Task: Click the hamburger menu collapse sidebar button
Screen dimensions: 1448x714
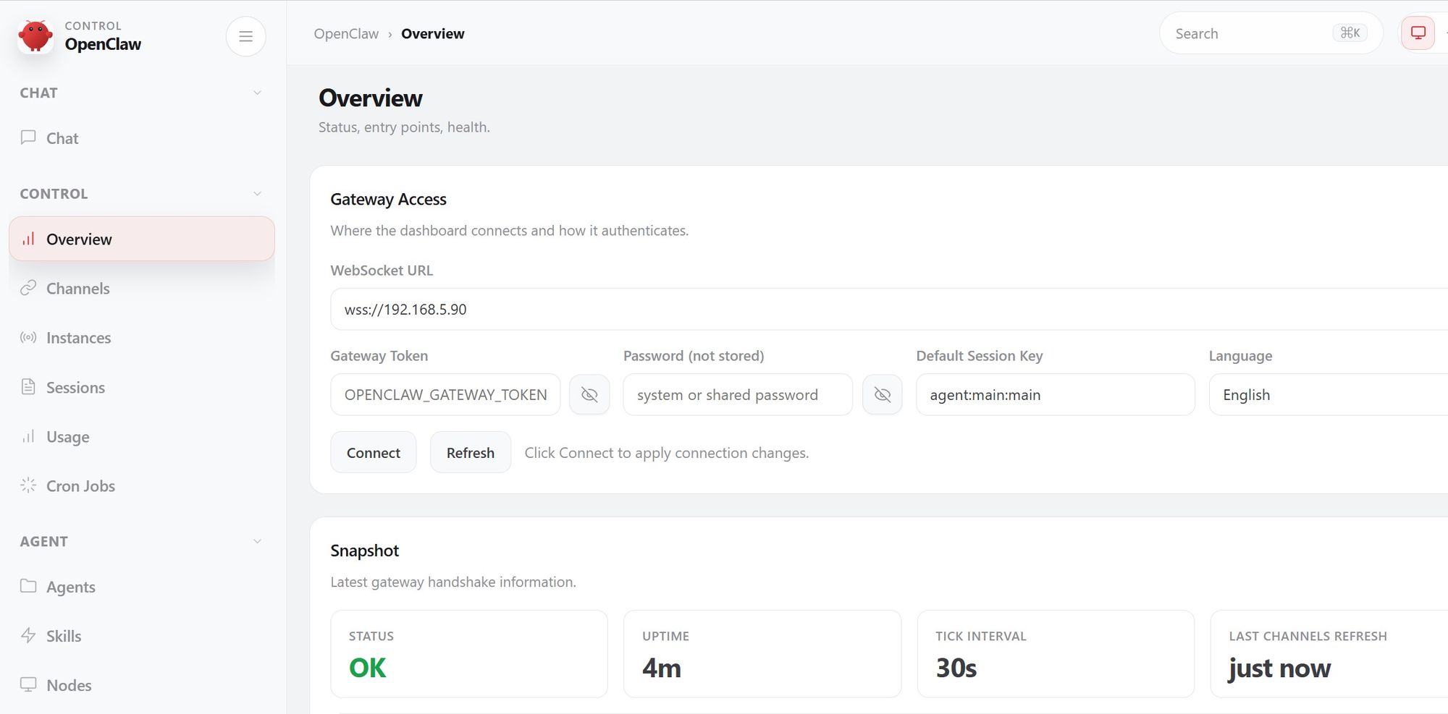Action: coord(245,36)
